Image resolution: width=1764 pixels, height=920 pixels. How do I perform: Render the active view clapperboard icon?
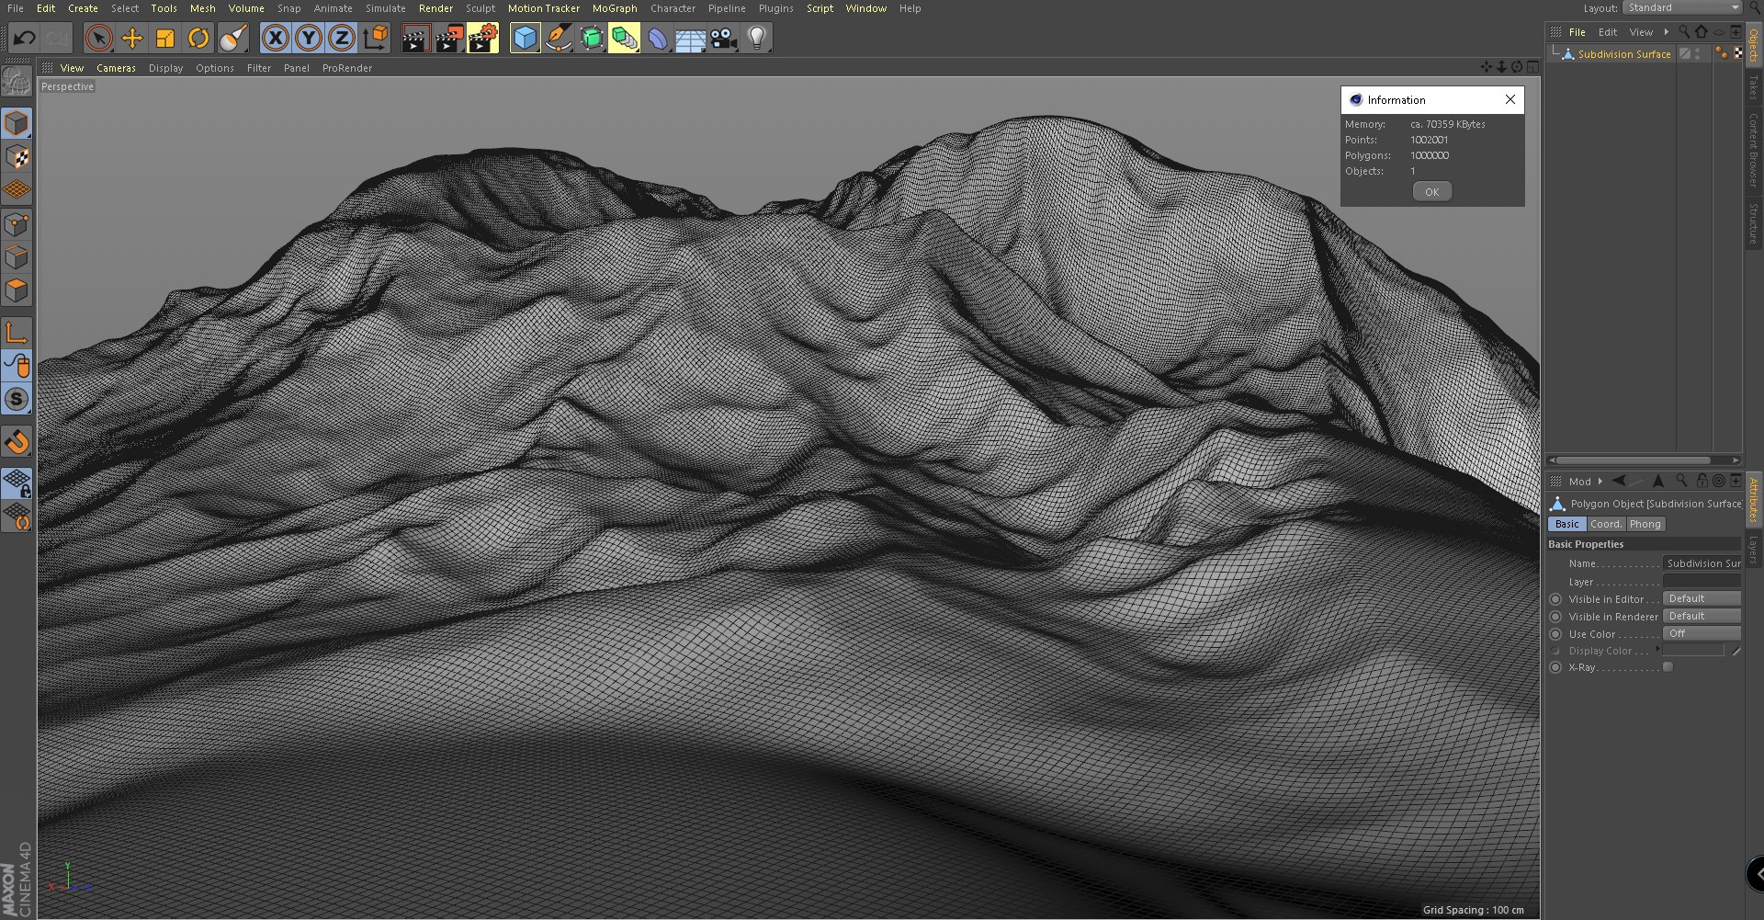(415, 38)
